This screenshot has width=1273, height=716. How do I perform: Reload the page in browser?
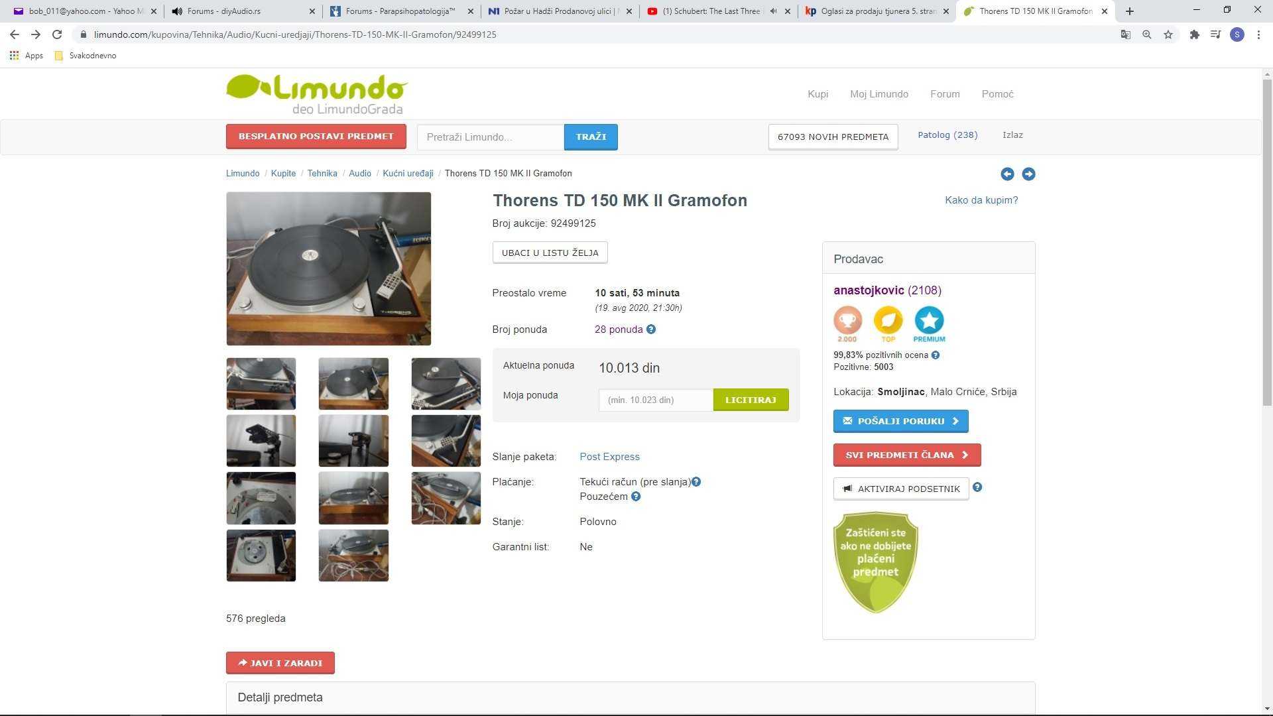coord(57,34)
